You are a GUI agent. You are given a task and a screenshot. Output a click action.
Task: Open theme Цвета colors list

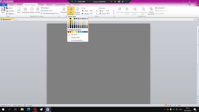(x=10, y=8)
